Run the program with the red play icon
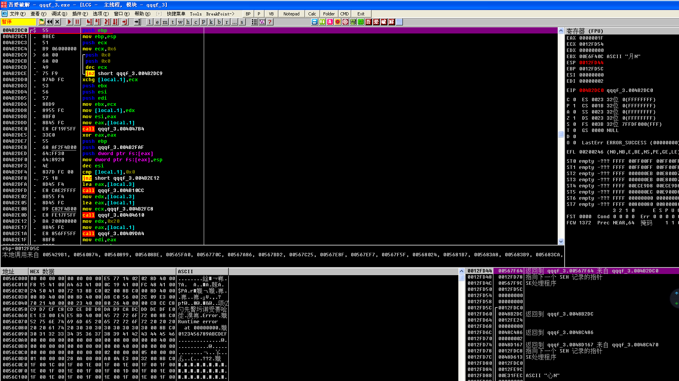Image resolution: width=679 pixels, height=381 pixels. click(x=69, y=22)
